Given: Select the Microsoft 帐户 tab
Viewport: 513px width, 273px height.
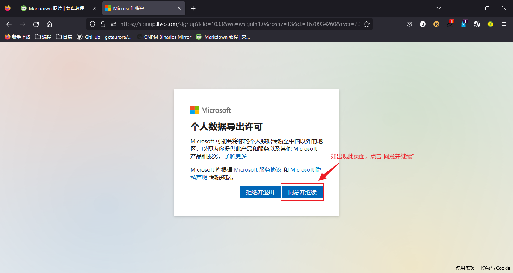Looking at the screenshot, I should tap(143, 8).
